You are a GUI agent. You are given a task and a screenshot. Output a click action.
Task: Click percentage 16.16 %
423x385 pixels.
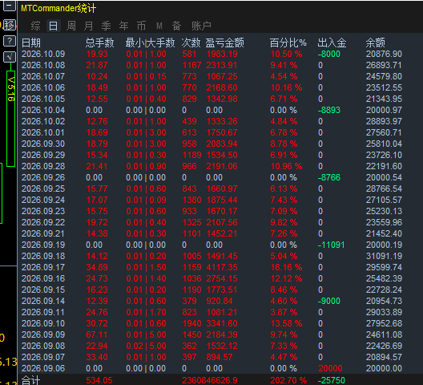pos(286,267)
